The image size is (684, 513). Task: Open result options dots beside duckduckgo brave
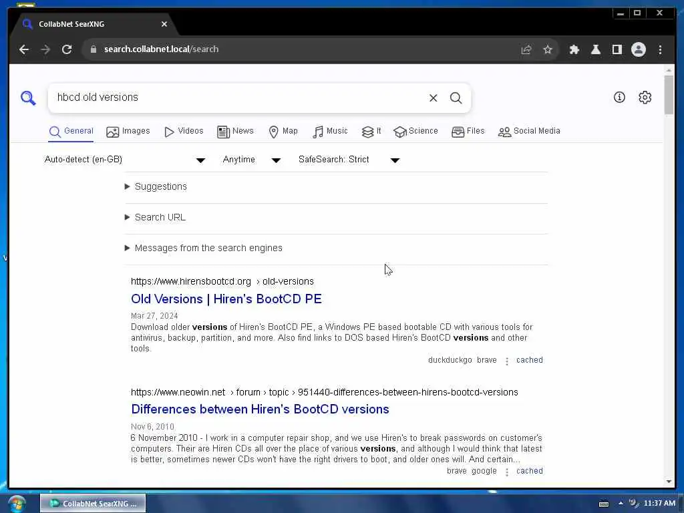(x=506, y=361)
